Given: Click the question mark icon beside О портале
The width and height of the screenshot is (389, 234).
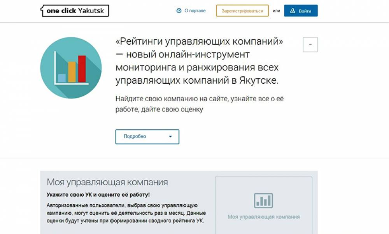Looking at the screenshot, I should [x=179, y=11].
